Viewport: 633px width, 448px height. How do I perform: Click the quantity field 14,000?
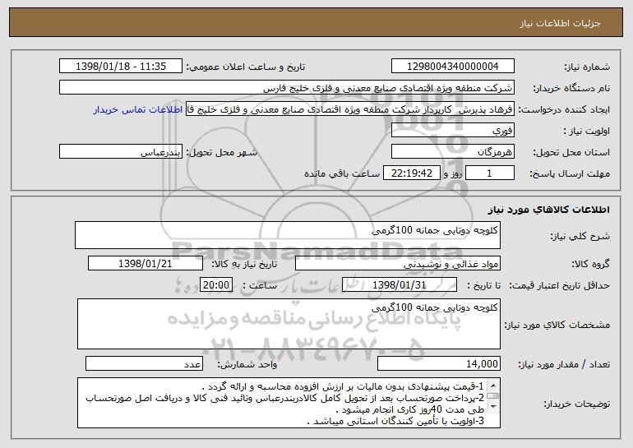click(439, 364)
